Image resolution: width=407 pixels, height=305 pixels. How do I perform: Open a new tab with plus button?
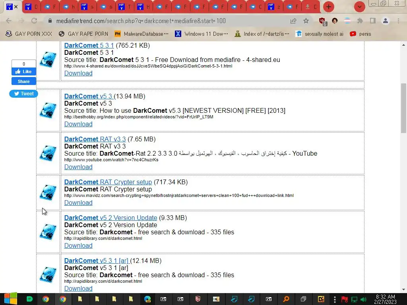click(x=329, y=7)
